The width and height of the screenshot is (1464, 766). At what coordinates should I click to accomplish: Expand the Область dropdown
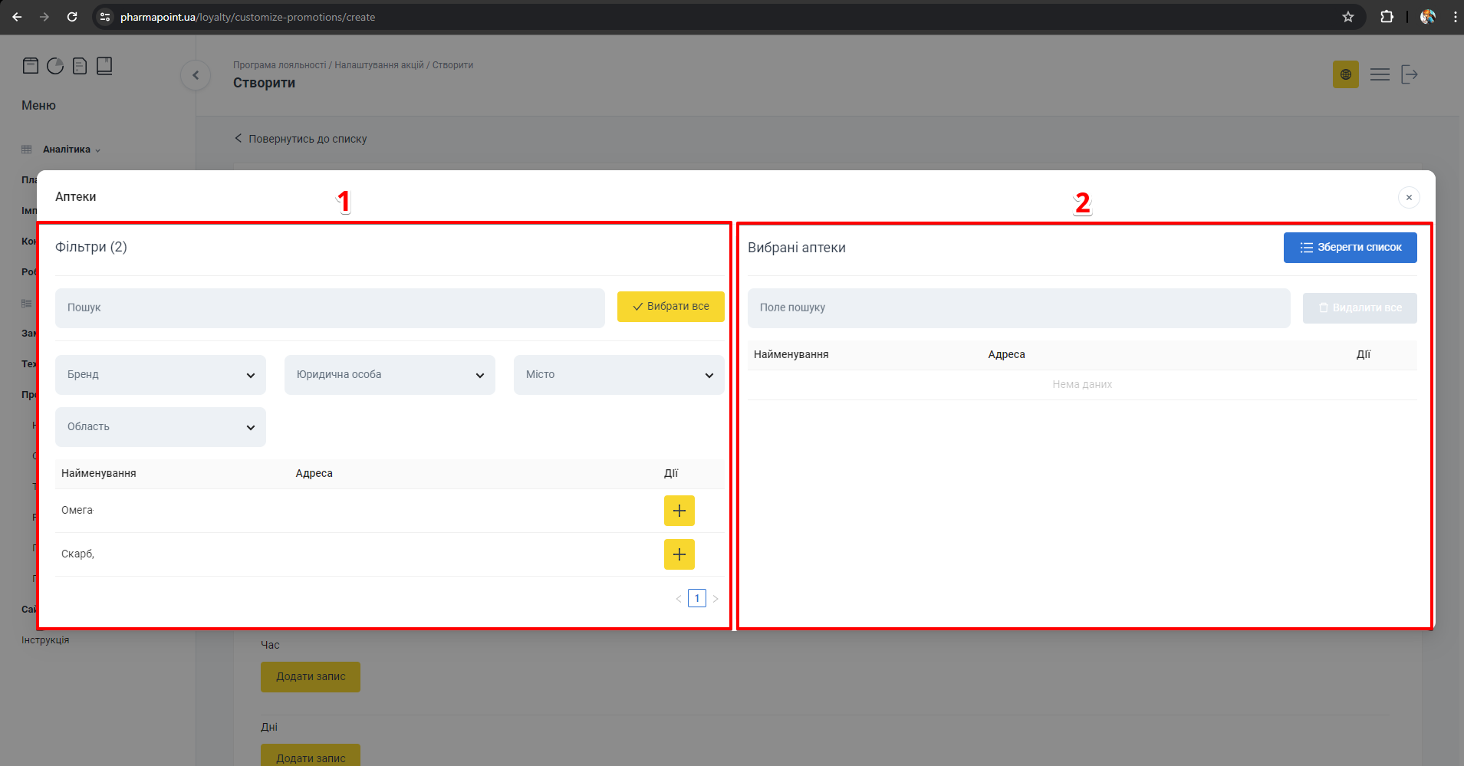(160, 427)
